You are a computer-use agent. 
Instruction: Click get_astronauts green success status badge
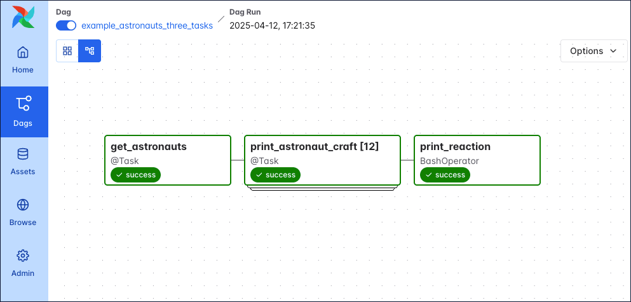tap(136, 175)
